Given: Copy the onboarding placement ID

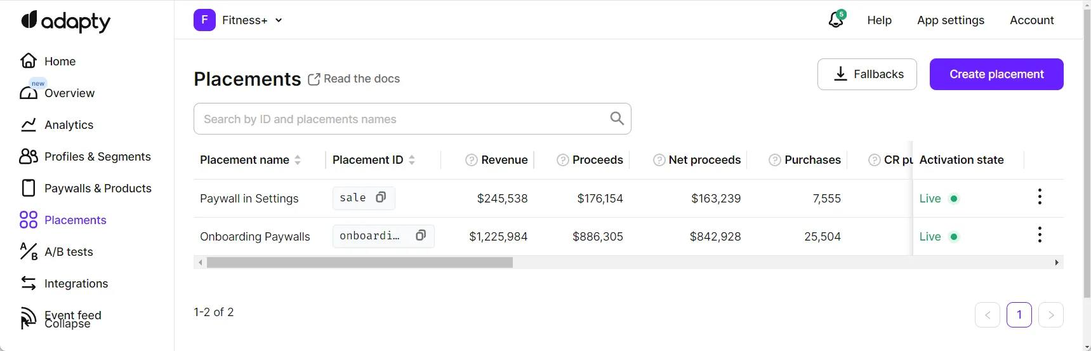Looking at the screenshot, I should pos(420,235).
